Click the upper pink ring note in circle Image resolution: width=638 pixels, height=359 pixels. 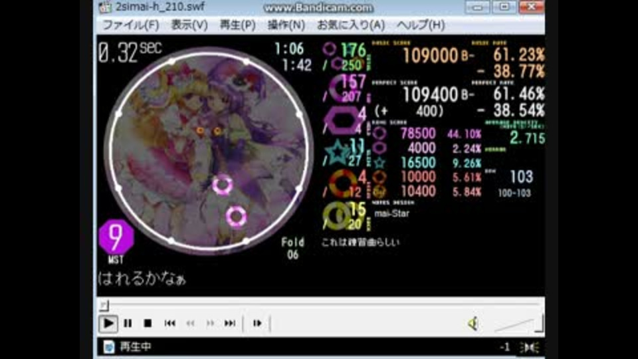[x=222, y=185]
